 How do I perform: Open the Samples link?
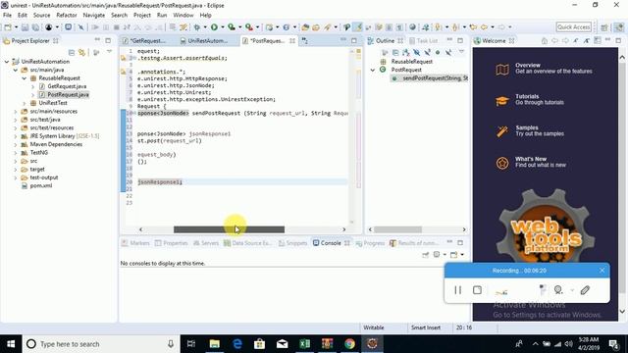click(527, 127)
